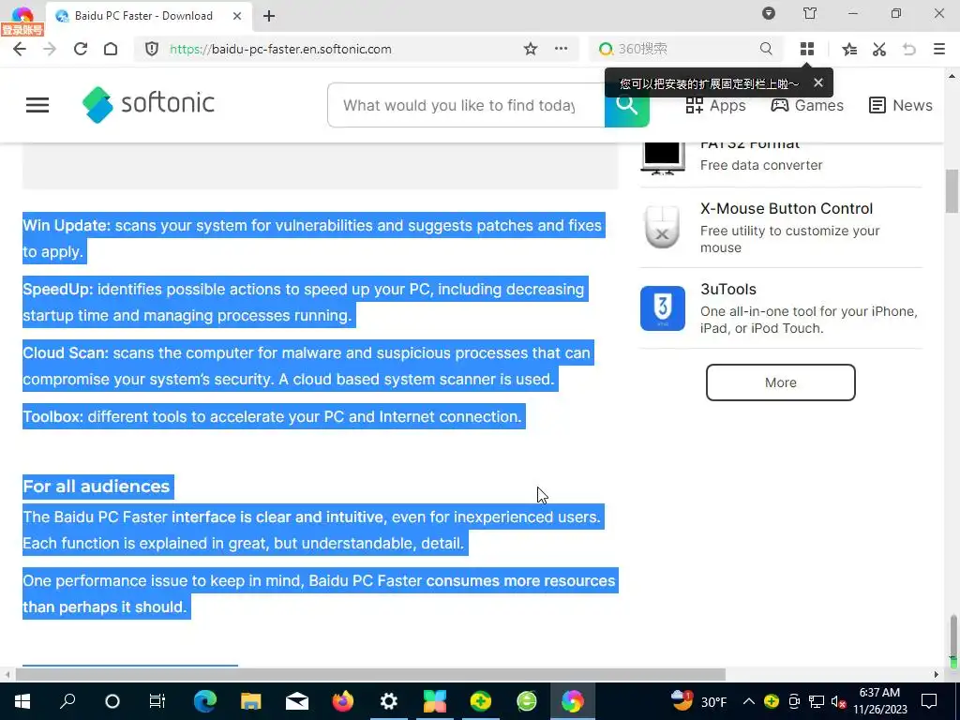The width and height of the screenshot is (960, 720).
Task: Show hidden system tray icons
Action: click(749, 701)
